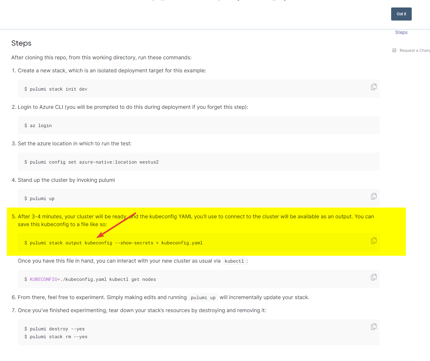Select the Steps heading above the instructions
The height and width of the screenshot is (361, 430).
(x=21, y=43)
